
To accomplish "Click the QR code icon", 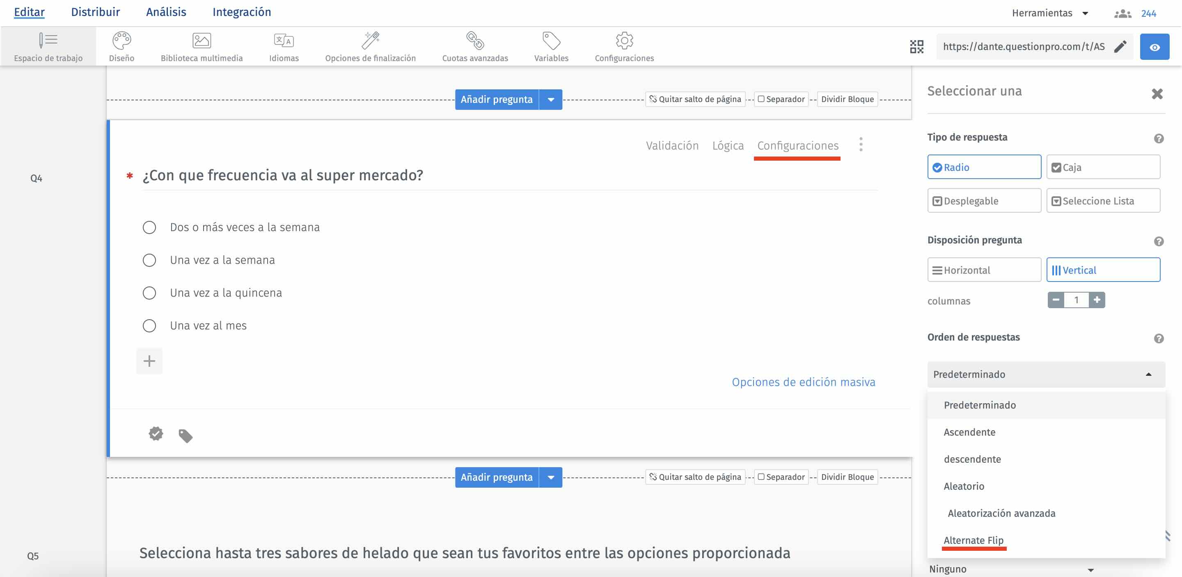I will (916, 47).
